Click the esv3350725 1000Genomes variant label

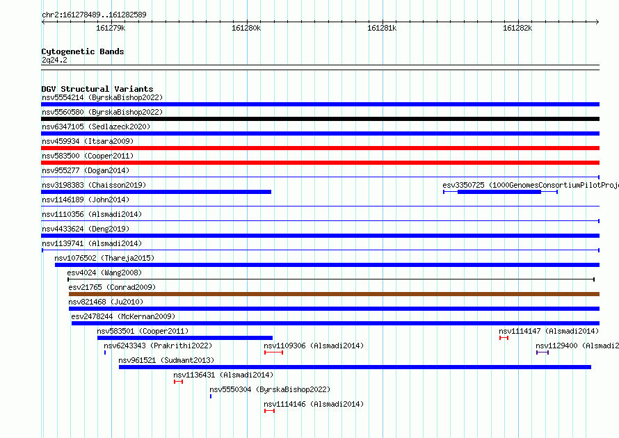531,185
